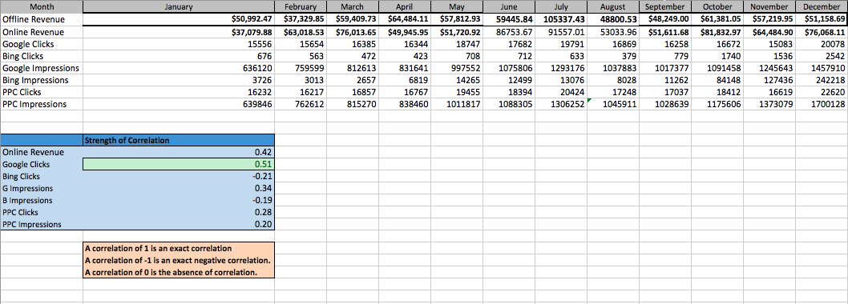The image size is (848, 304).
Task: Click the exact negative correlation note
Action: pos(179,260)
